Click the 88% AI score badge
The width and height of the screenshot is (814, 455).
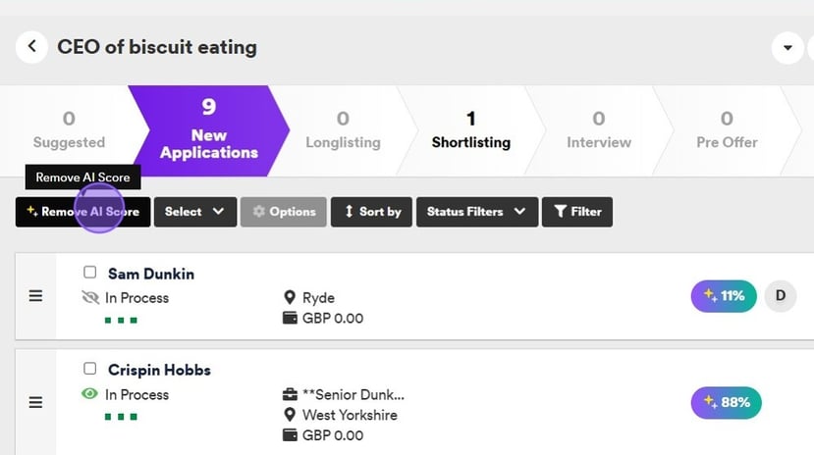[x=727, y=402]
